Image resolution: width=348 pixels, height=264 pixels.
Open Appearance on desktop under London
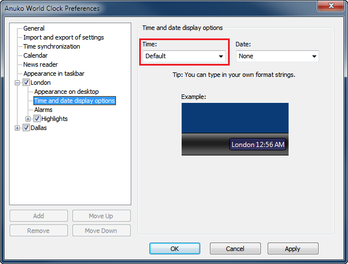[x=66, y=92]
